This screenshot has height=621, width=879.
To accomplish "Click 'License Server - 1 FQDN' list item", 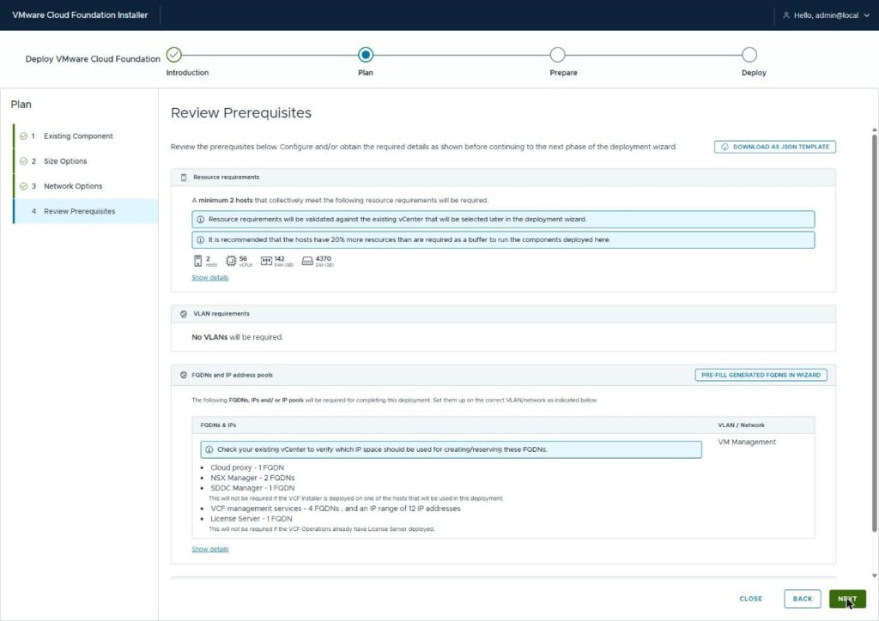I will [252, 519].
